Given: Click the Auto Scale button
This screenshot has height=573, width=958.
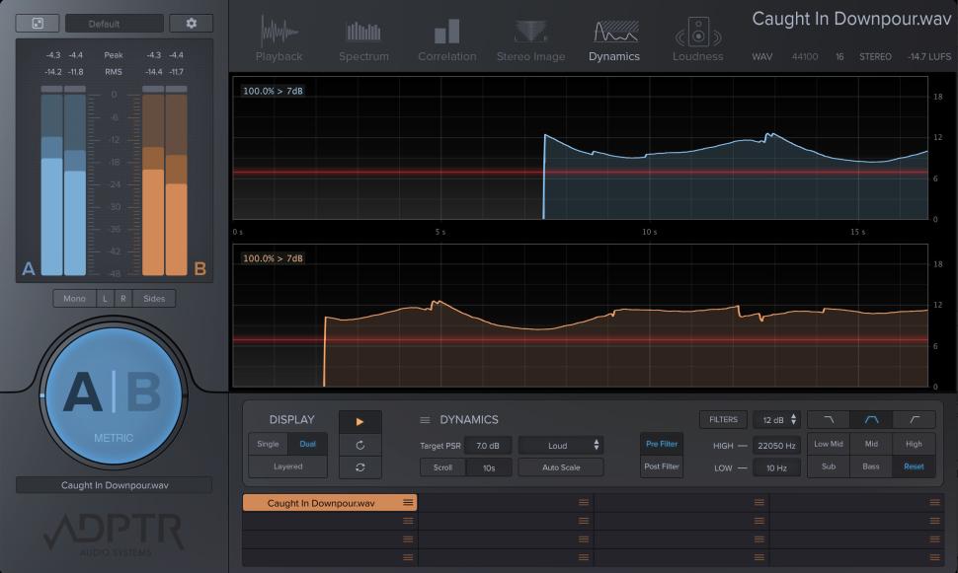Looking at the screenshot, I should 561,467.
